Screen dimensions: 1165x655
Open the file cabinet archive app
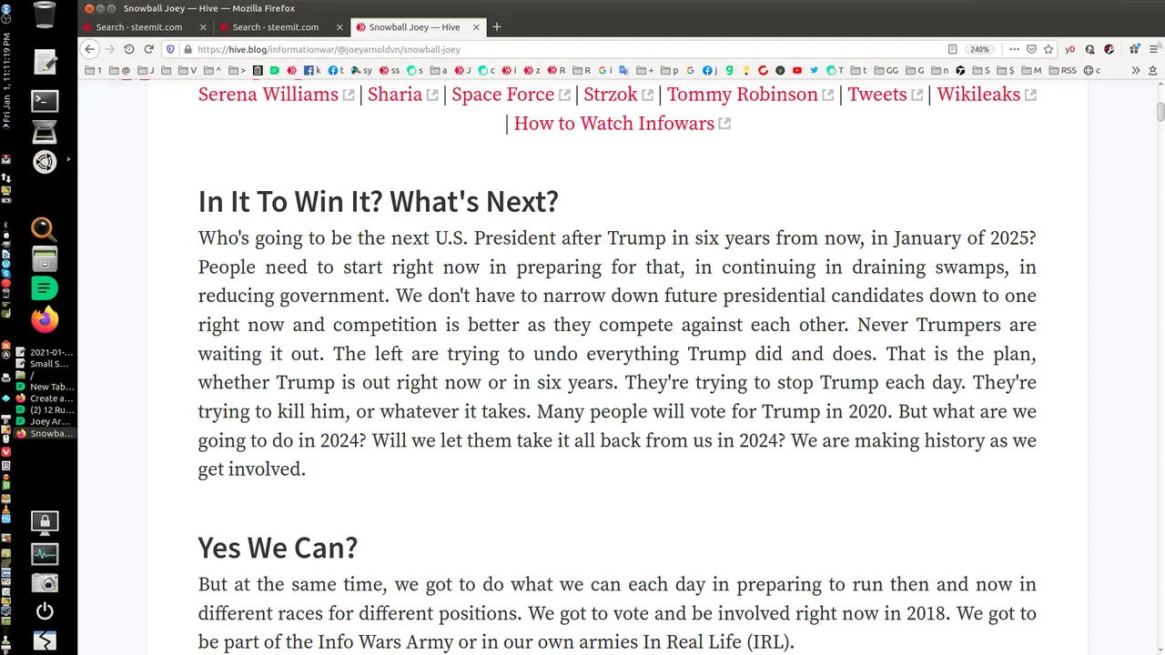click(45, 259)
